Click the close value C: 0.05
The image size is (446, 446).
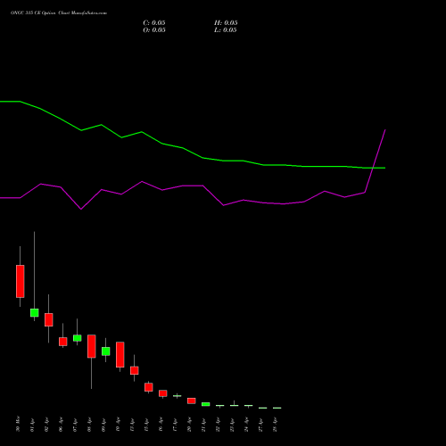(154, 23)
